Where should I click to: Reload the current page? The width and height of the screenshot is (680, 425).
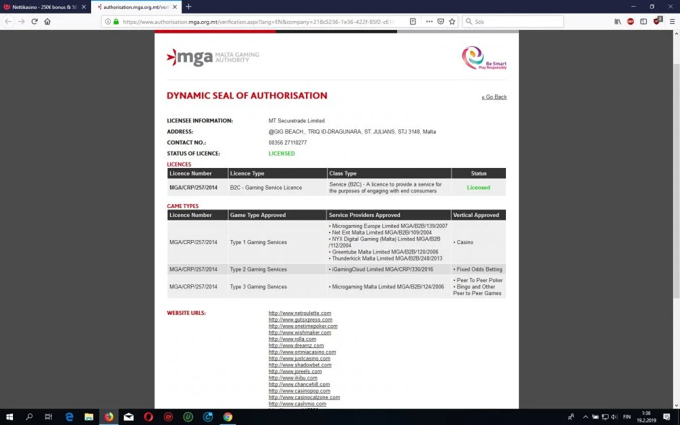pyautogui.click(x=34, y=21)
